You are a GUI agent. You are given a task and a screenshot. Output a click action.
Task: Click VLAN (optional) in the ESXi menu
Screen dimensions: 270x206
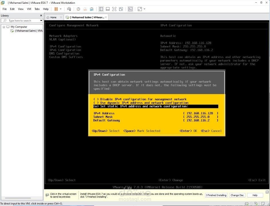click(x=62, y=39)
